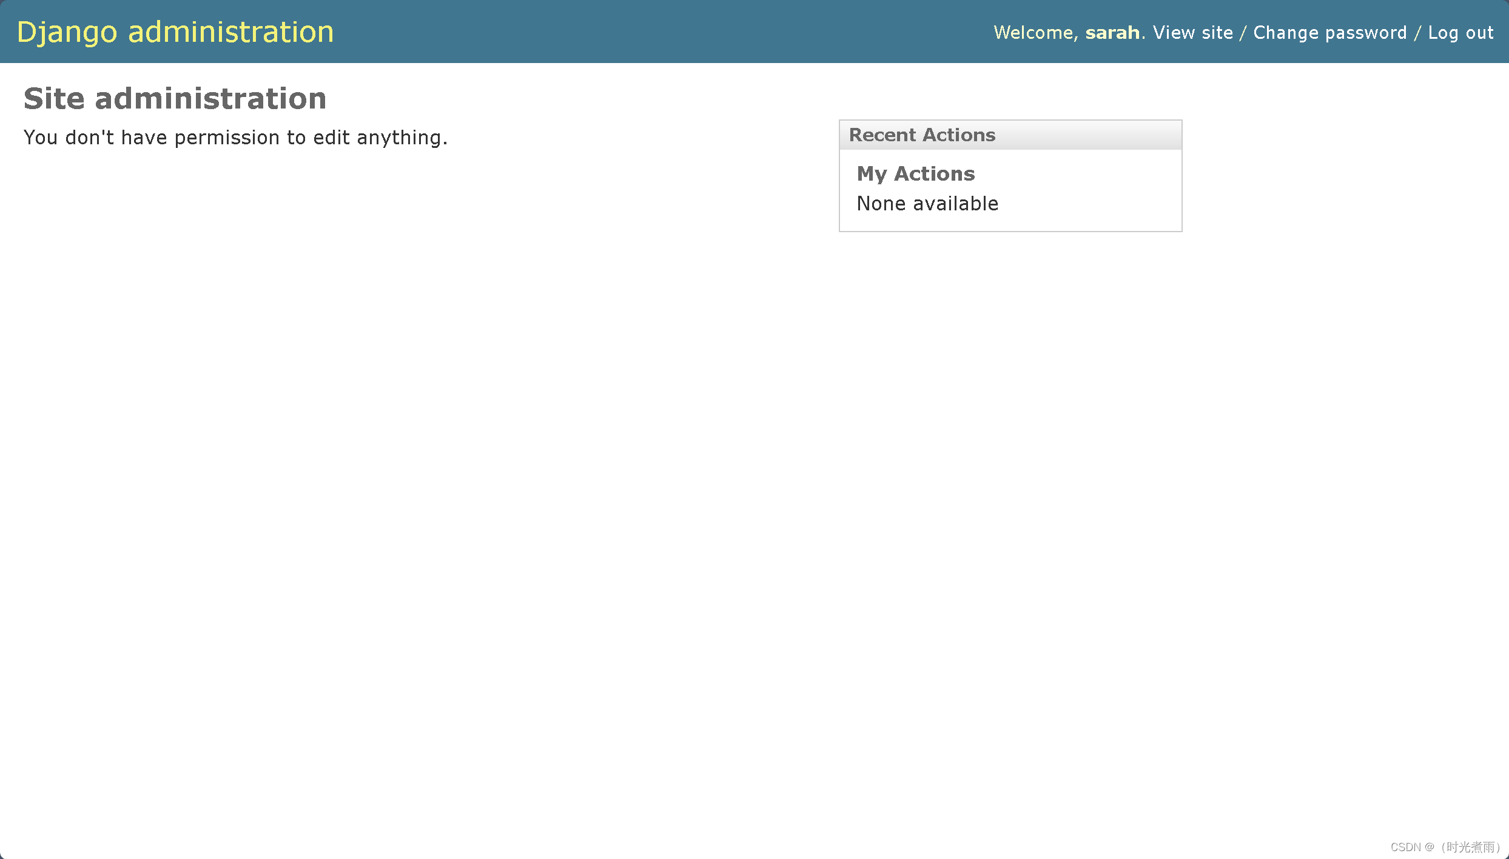Open the Change password link
This screenshot has height=859, width=1509.
(1330, 32)
